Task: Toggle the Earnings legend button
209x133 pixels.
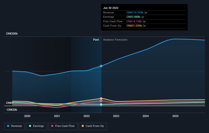Action: tap(36, 126)
